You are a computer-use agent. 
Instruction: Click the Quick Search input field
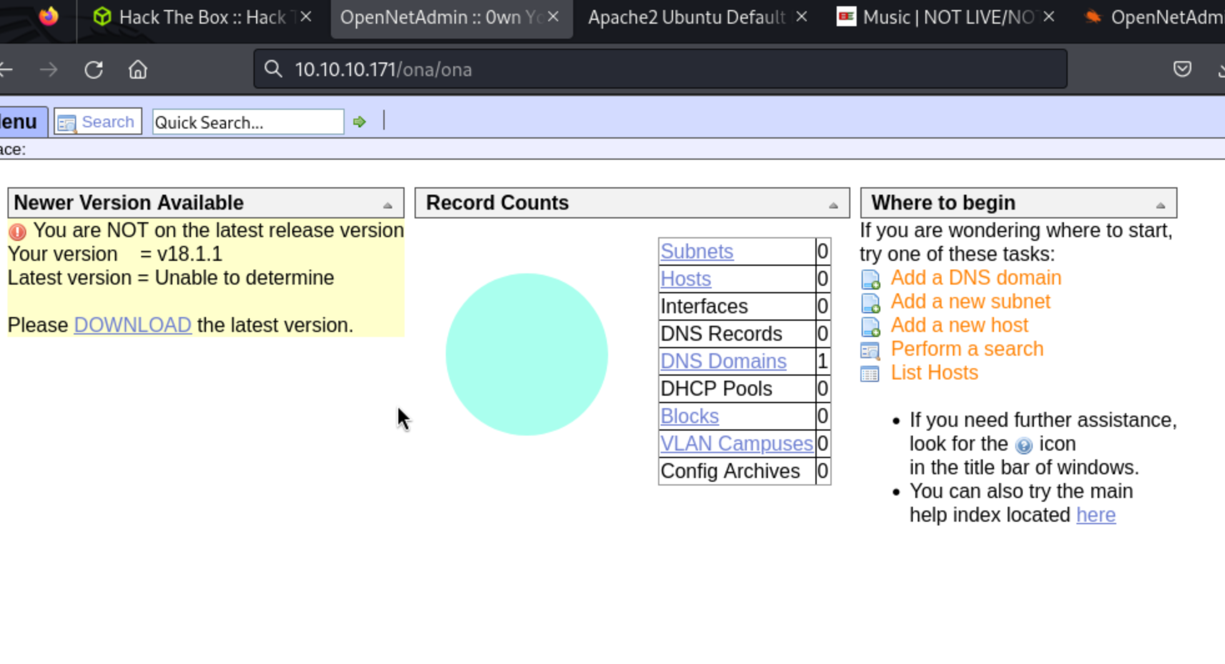click(248, 122)
